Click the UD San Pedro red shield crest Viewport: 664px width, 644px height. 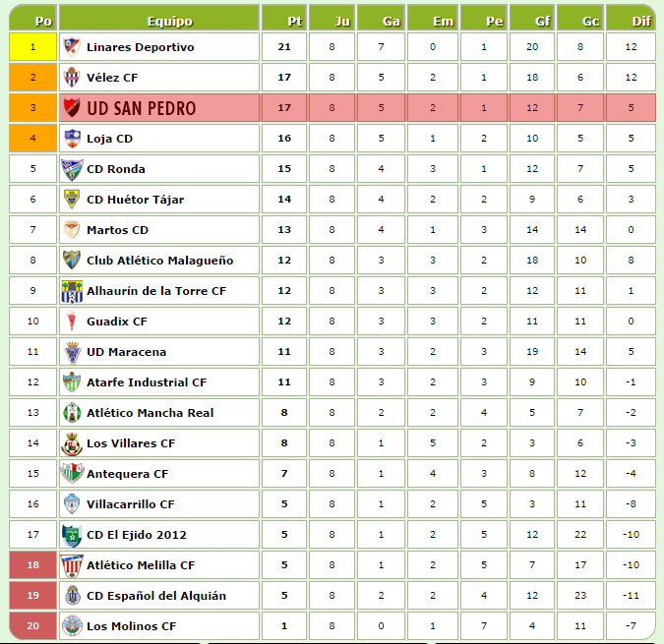click(x=72, y=107)
